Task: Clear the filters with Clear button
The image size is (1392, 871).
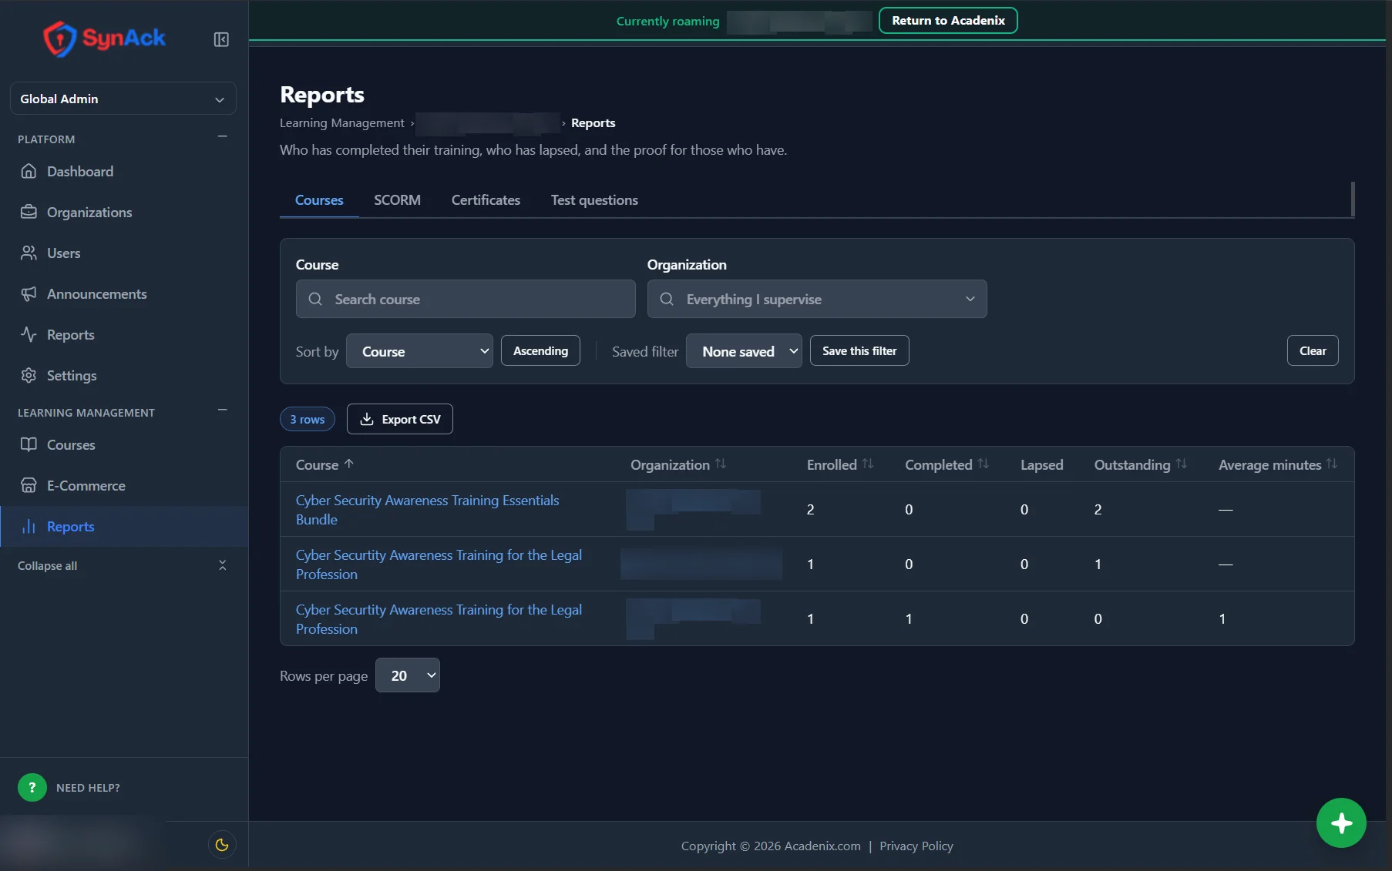Action: click(x=1313, y=350)
